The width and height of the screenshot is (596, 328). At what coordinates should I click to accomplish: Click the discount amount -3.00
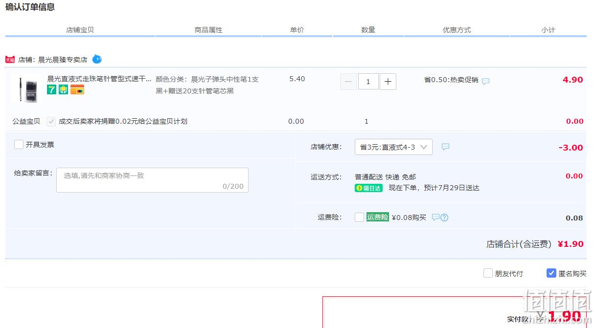coord(571,147)
